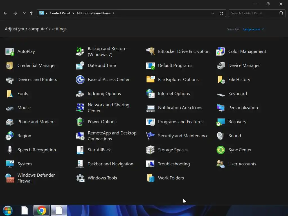Click the highlighted Control Panel taskbar button
The image size is (288, 216).
tap(59, 210)
